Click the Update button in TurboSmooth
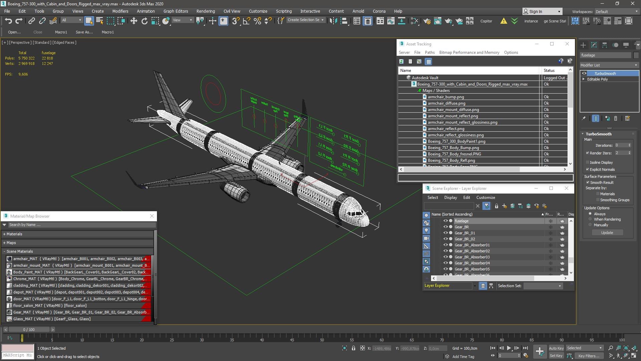 coord(607,233)
